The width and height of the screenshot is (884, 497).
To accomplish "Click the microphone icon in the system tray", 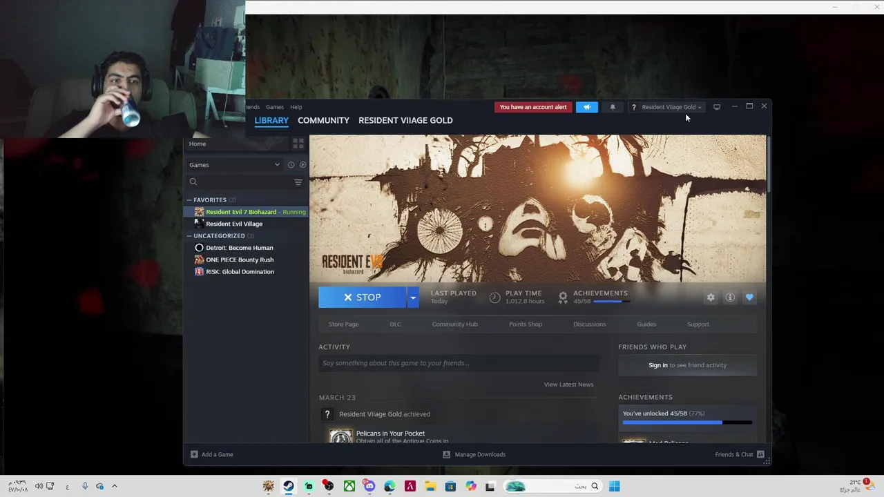I will tap(85, 487).
